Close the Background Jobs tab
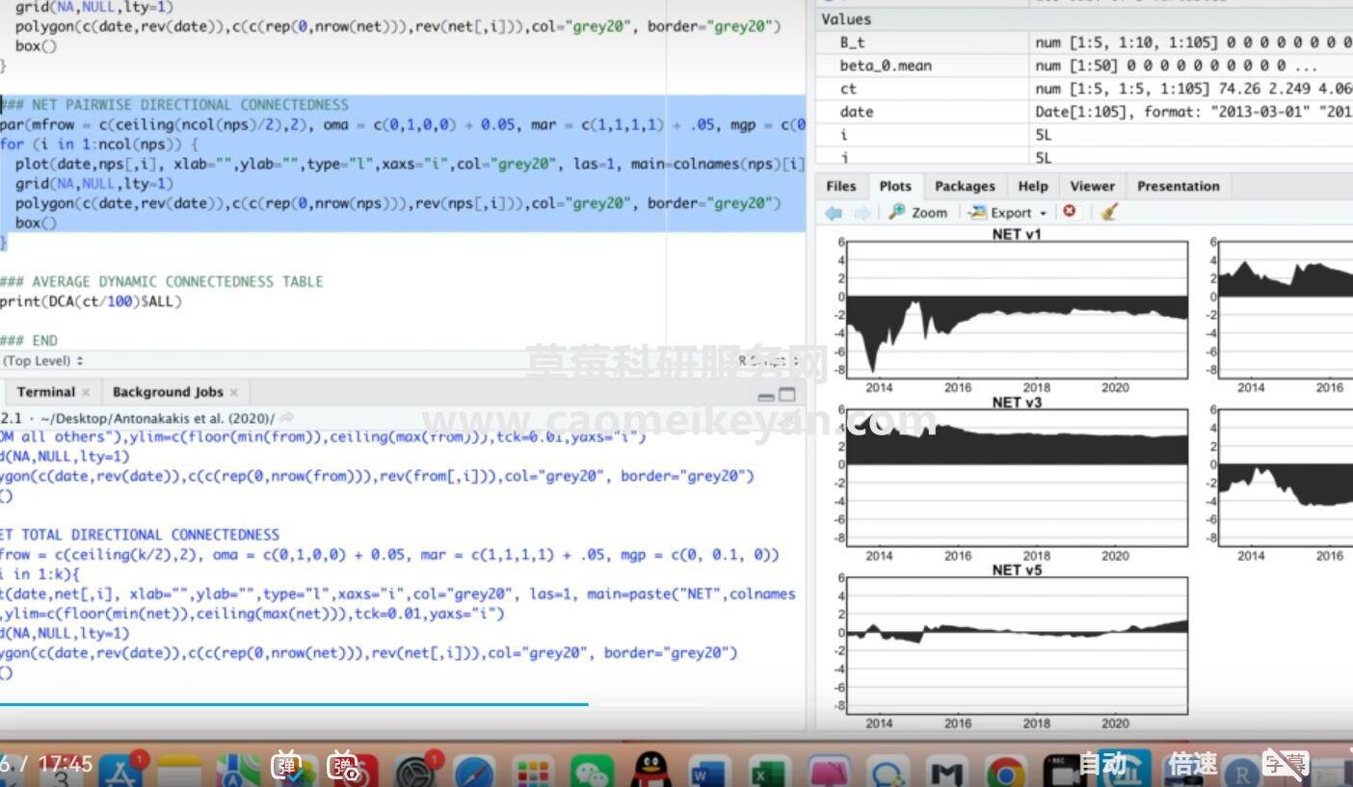 pos(234,392)
